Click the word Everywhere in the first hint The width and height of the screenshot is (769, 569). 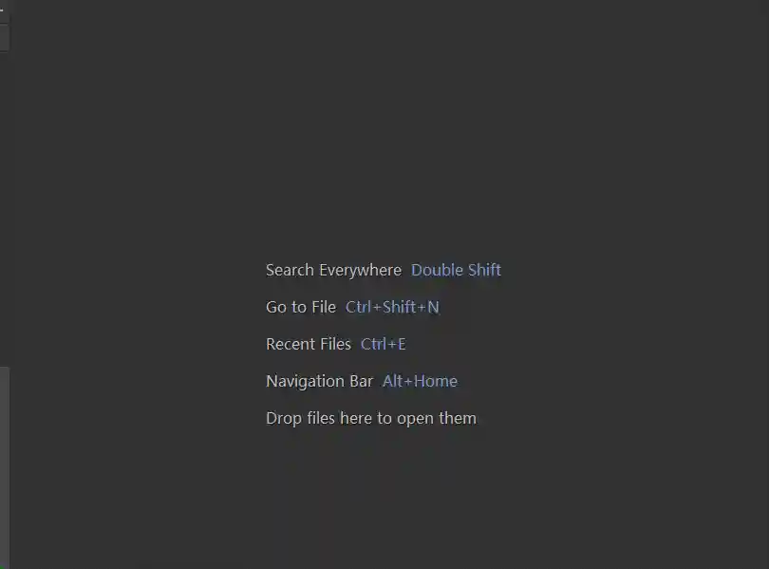pos(361,271)
